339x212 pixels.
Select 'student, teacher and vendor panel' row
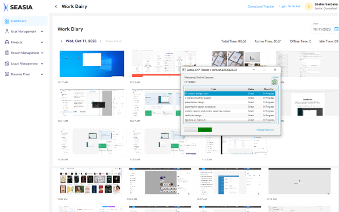(230, 111)
